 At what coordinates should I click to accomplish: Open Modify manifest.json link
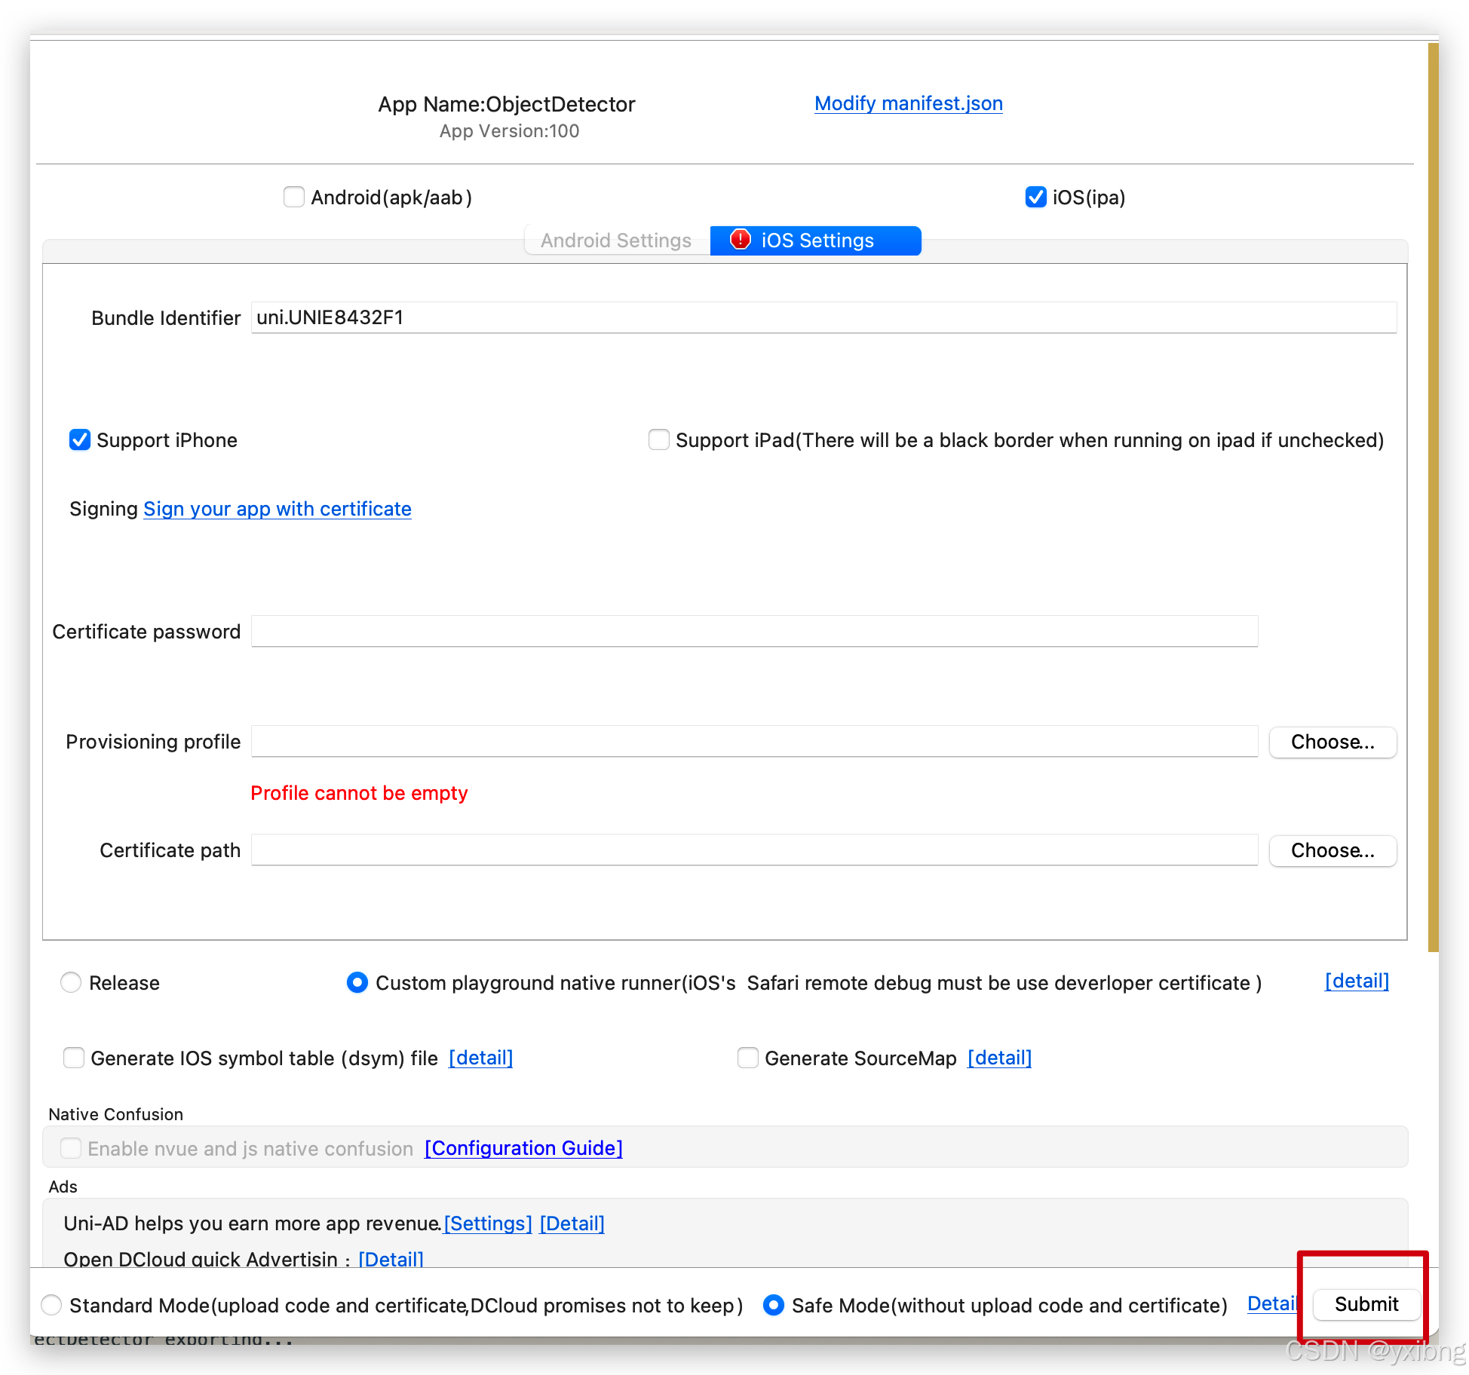click(908, 103)
